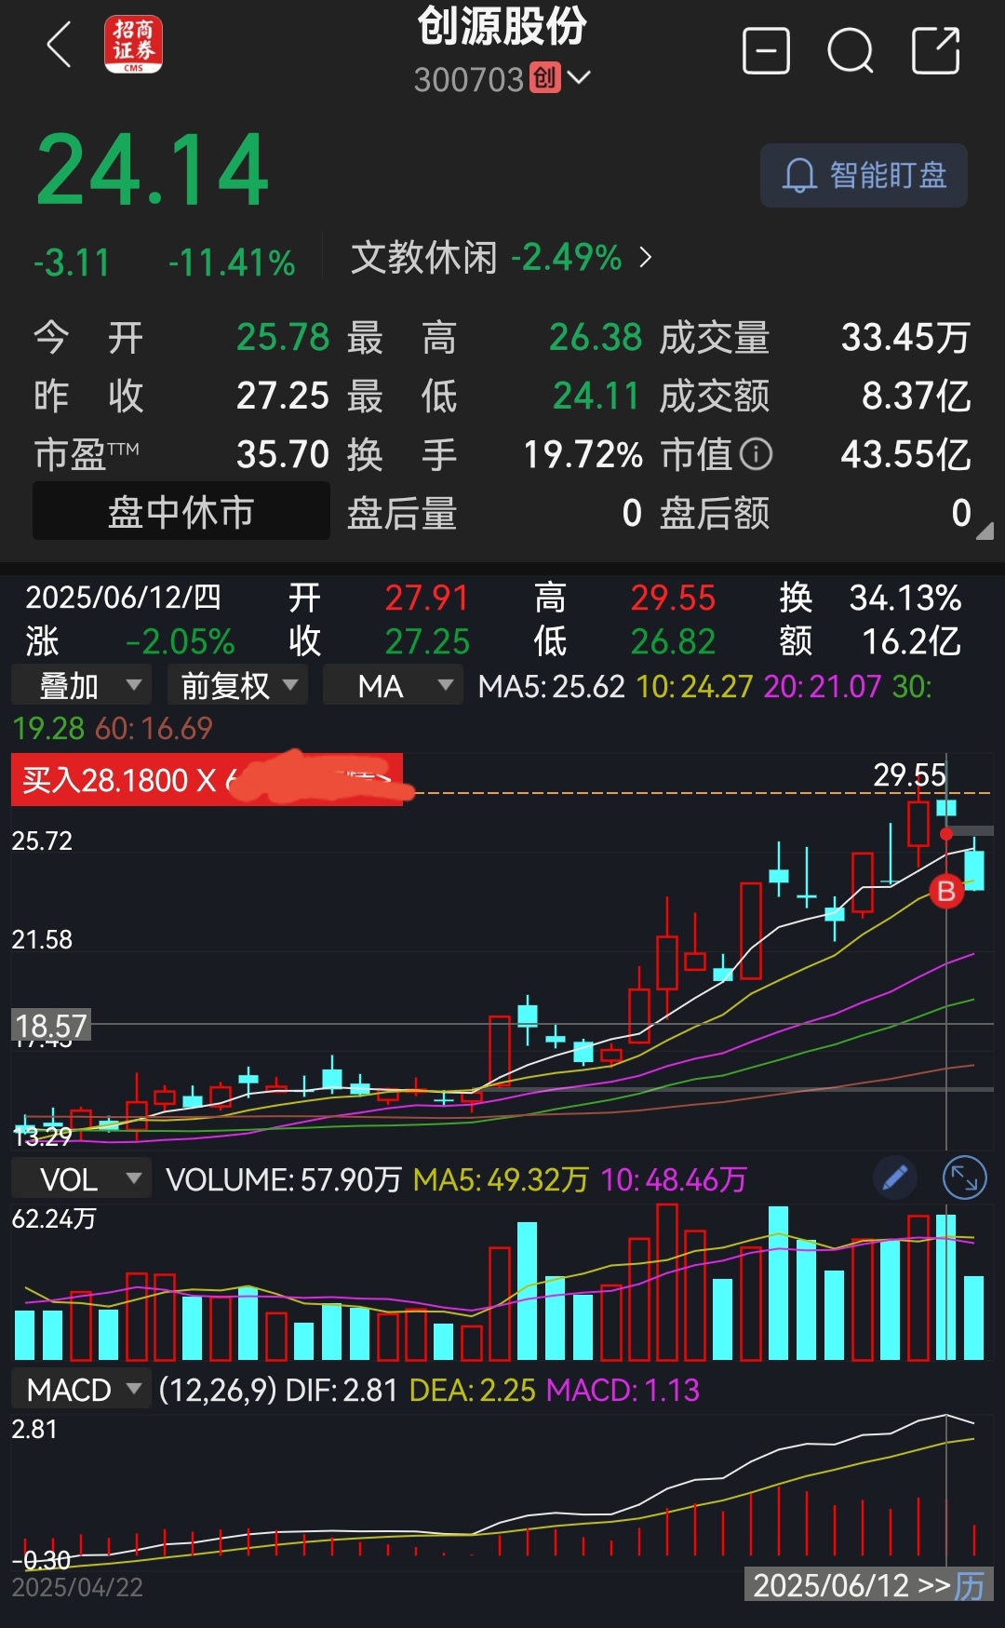The image size is (1005, 1628).
Task: Tap the arrow after sector -2.49%
Action: [646, 258]
